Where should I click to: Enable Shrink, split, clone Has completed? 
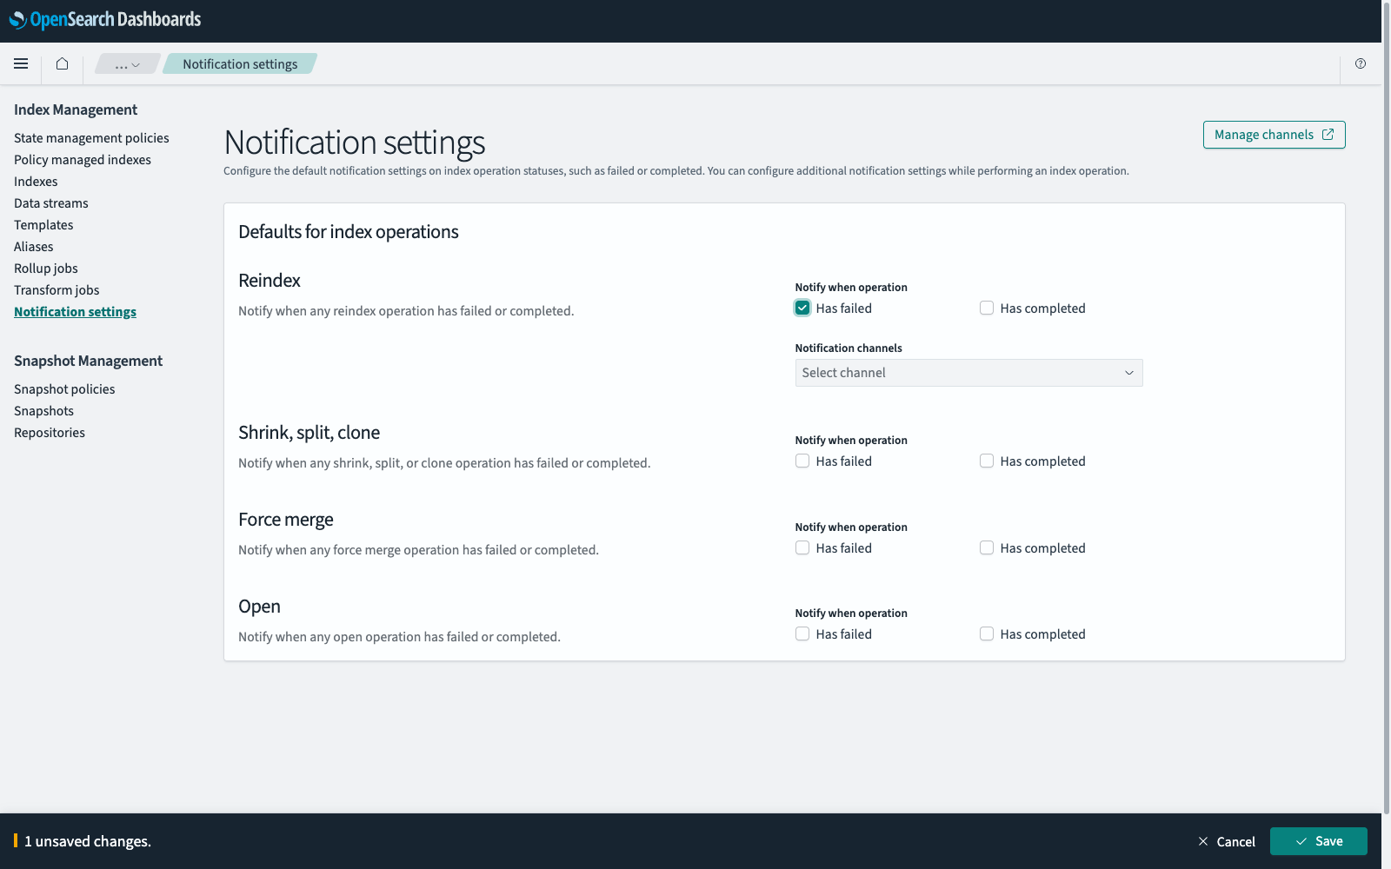coord(987,461)
